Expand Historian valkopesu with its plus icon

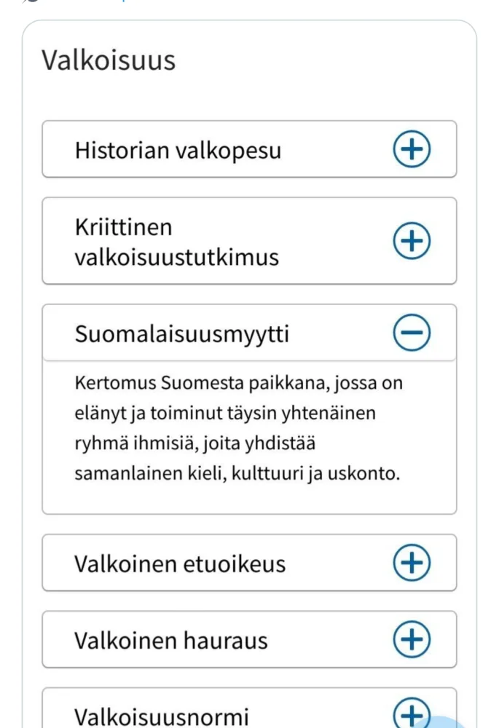tap(412, 150)
